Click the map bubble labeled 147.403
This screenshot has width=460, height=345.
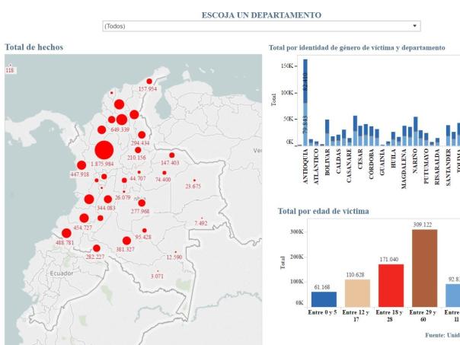tap(171, 155)
